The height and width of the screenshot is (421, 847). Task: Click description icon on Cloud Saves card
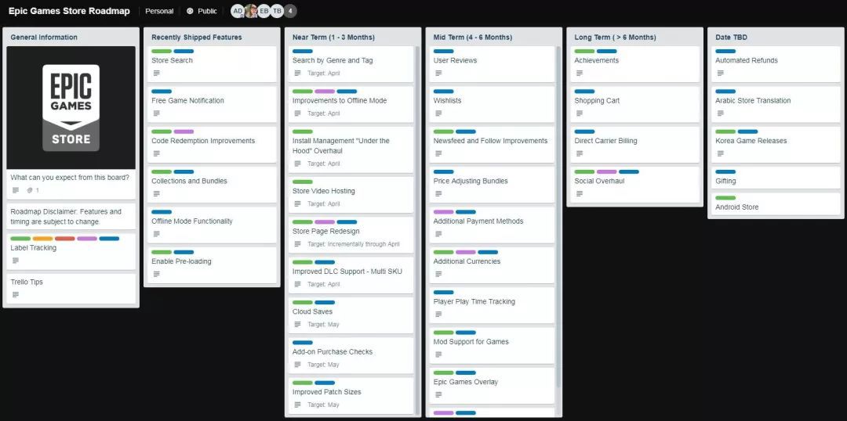297,325
